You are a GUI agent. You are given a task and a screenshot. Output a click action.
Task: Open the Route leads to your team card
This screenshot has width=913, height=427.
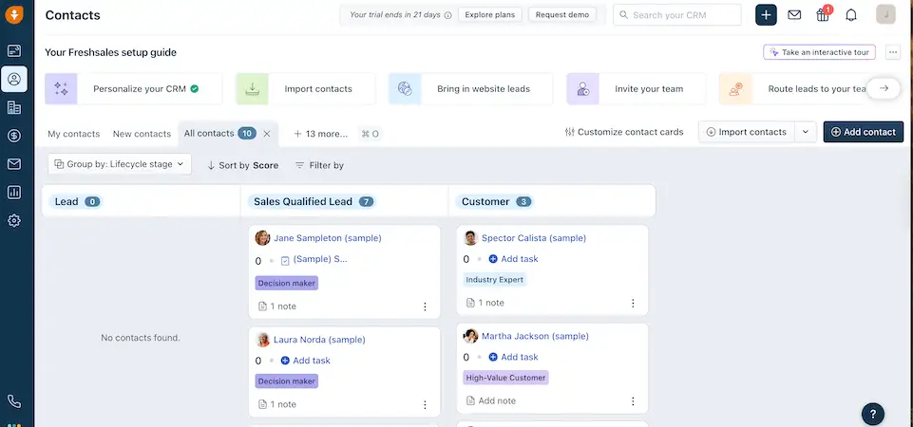[792, 89]
